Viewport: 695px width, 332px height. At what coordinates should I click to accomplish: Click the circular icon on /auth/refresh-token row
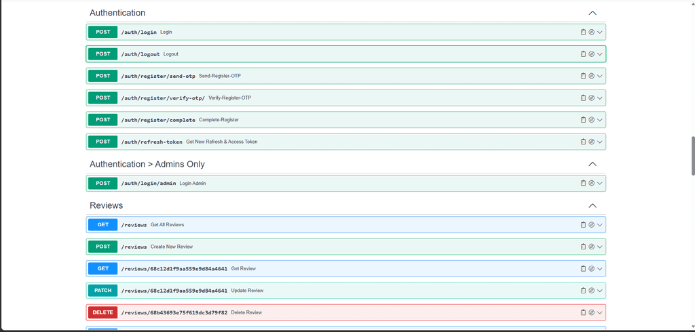[591, 142]
